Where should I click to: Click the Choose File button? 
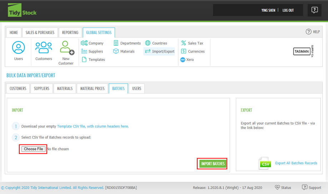click(33, 149)
